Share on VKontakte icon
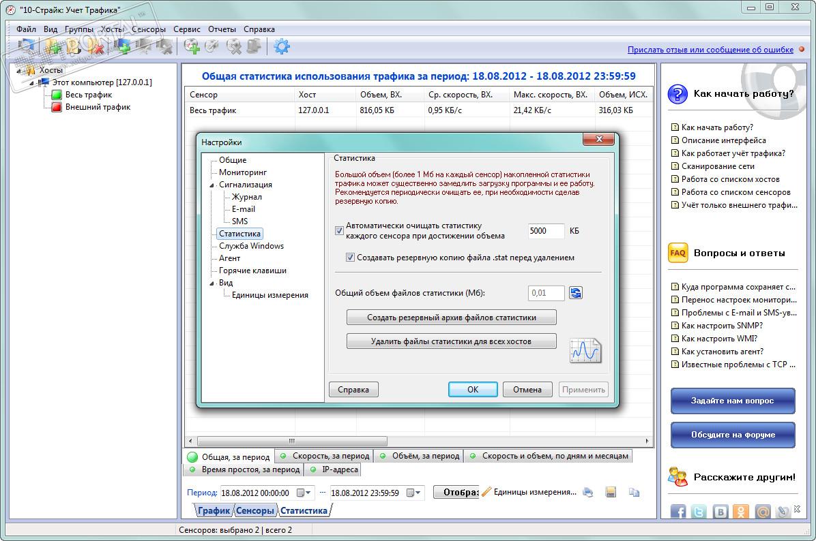 click(720, 512)
